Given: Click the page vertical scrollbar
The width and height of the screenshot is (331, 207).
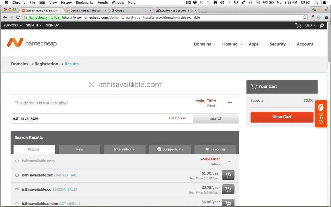Looking at the screenshot, I should point(329,42).
